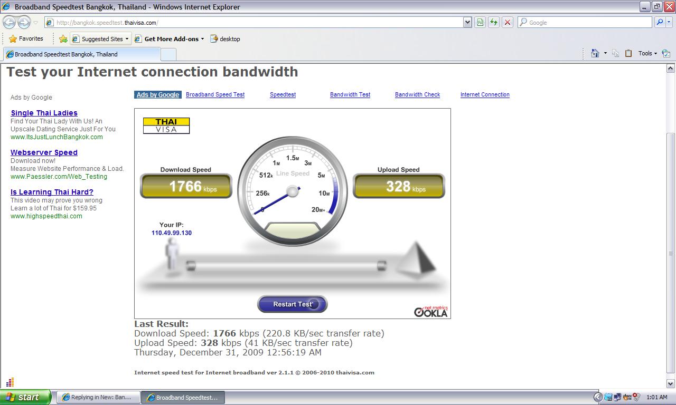
Task: Click the browser Forward arrow button
Action: 24,22
